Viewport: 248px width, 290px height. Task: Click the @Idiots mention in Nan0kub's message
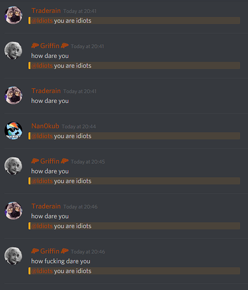pos(42,136)
